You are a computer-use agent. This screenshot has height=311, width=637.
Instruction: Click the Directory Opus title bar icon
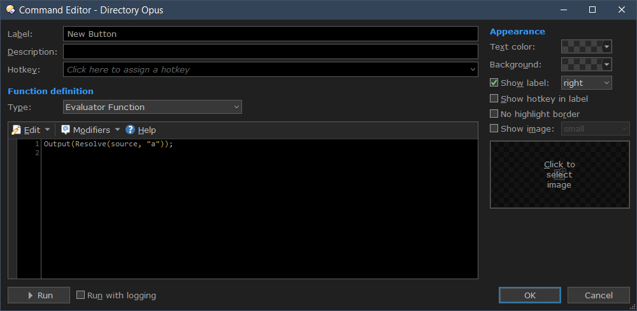[10, 10]
